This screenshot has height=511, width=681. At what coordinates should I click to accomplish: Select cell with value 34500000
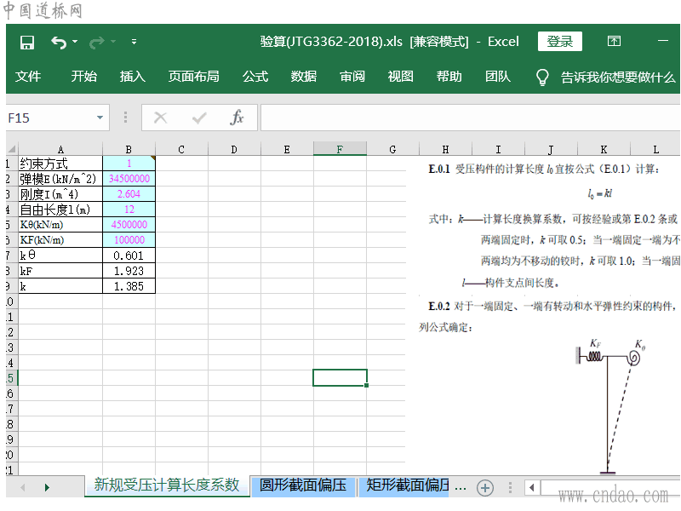[129, 179]
